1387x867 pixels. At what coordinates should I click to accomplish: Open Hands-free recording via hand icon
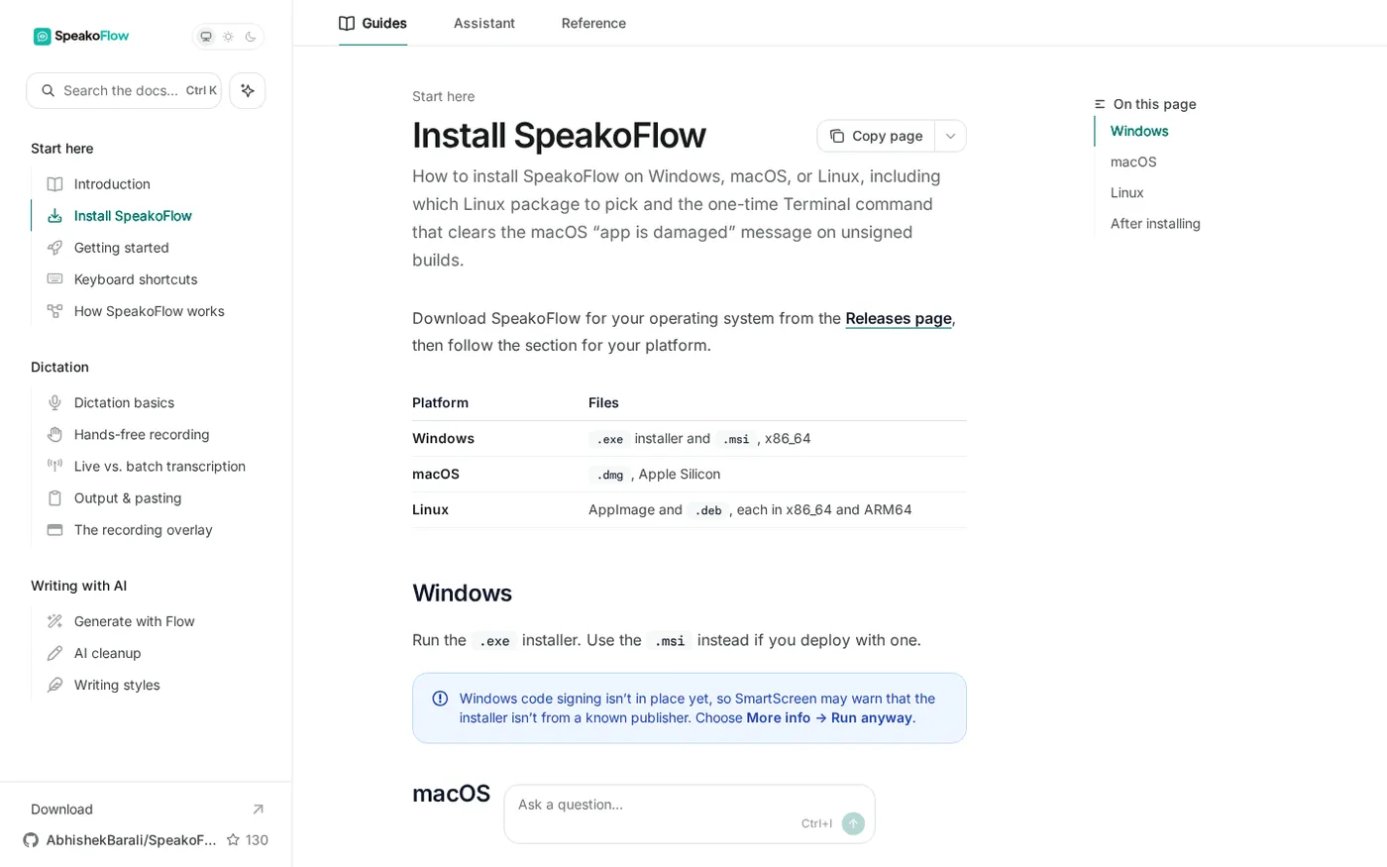[55, 434]
